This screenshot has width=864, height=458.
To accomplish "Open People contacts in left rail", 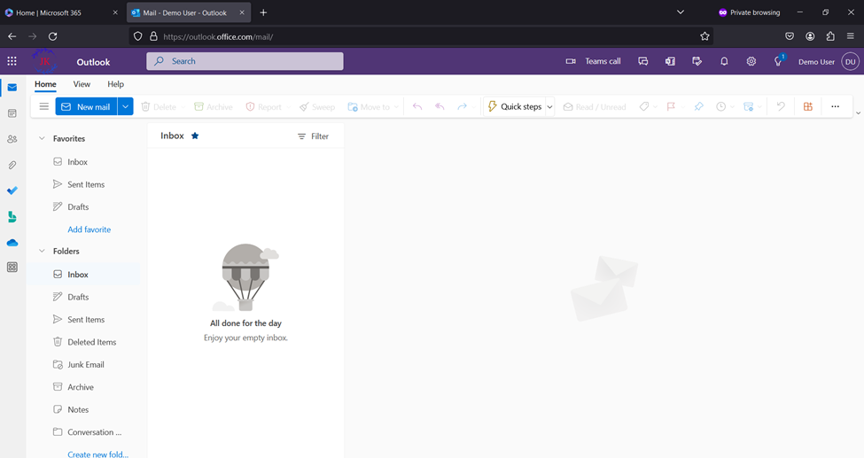I will pos(12,139).
